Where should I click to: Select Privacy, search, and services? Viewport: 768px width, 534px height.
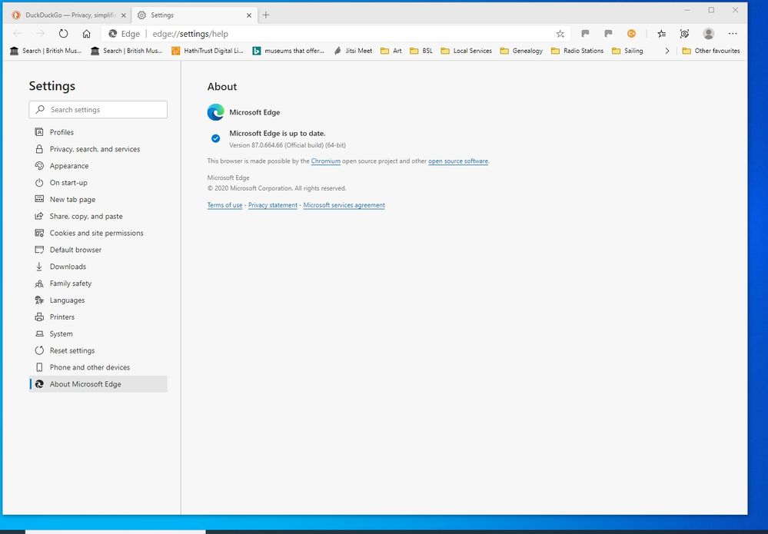(x=95, y=149)
